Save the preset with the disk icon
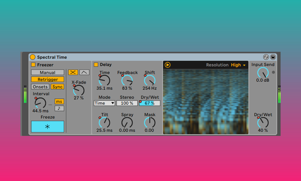Screen dimensions: 301x181 tap(273, 57)
